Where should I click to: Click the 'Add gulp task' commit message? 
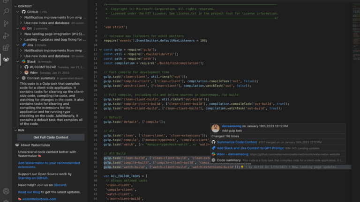[x=232, y=131]
